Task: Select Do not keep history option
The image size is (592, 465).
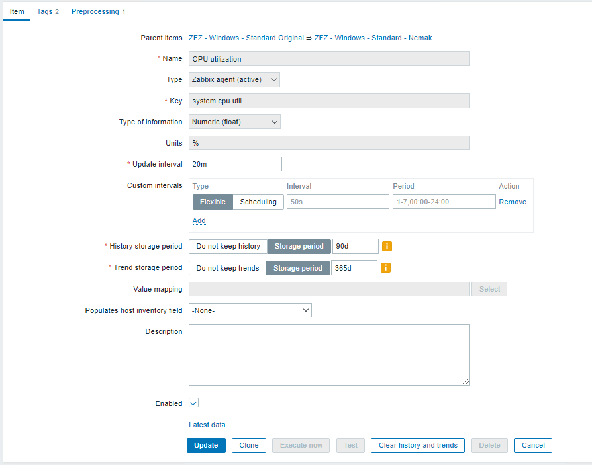Action: (228, 246)
